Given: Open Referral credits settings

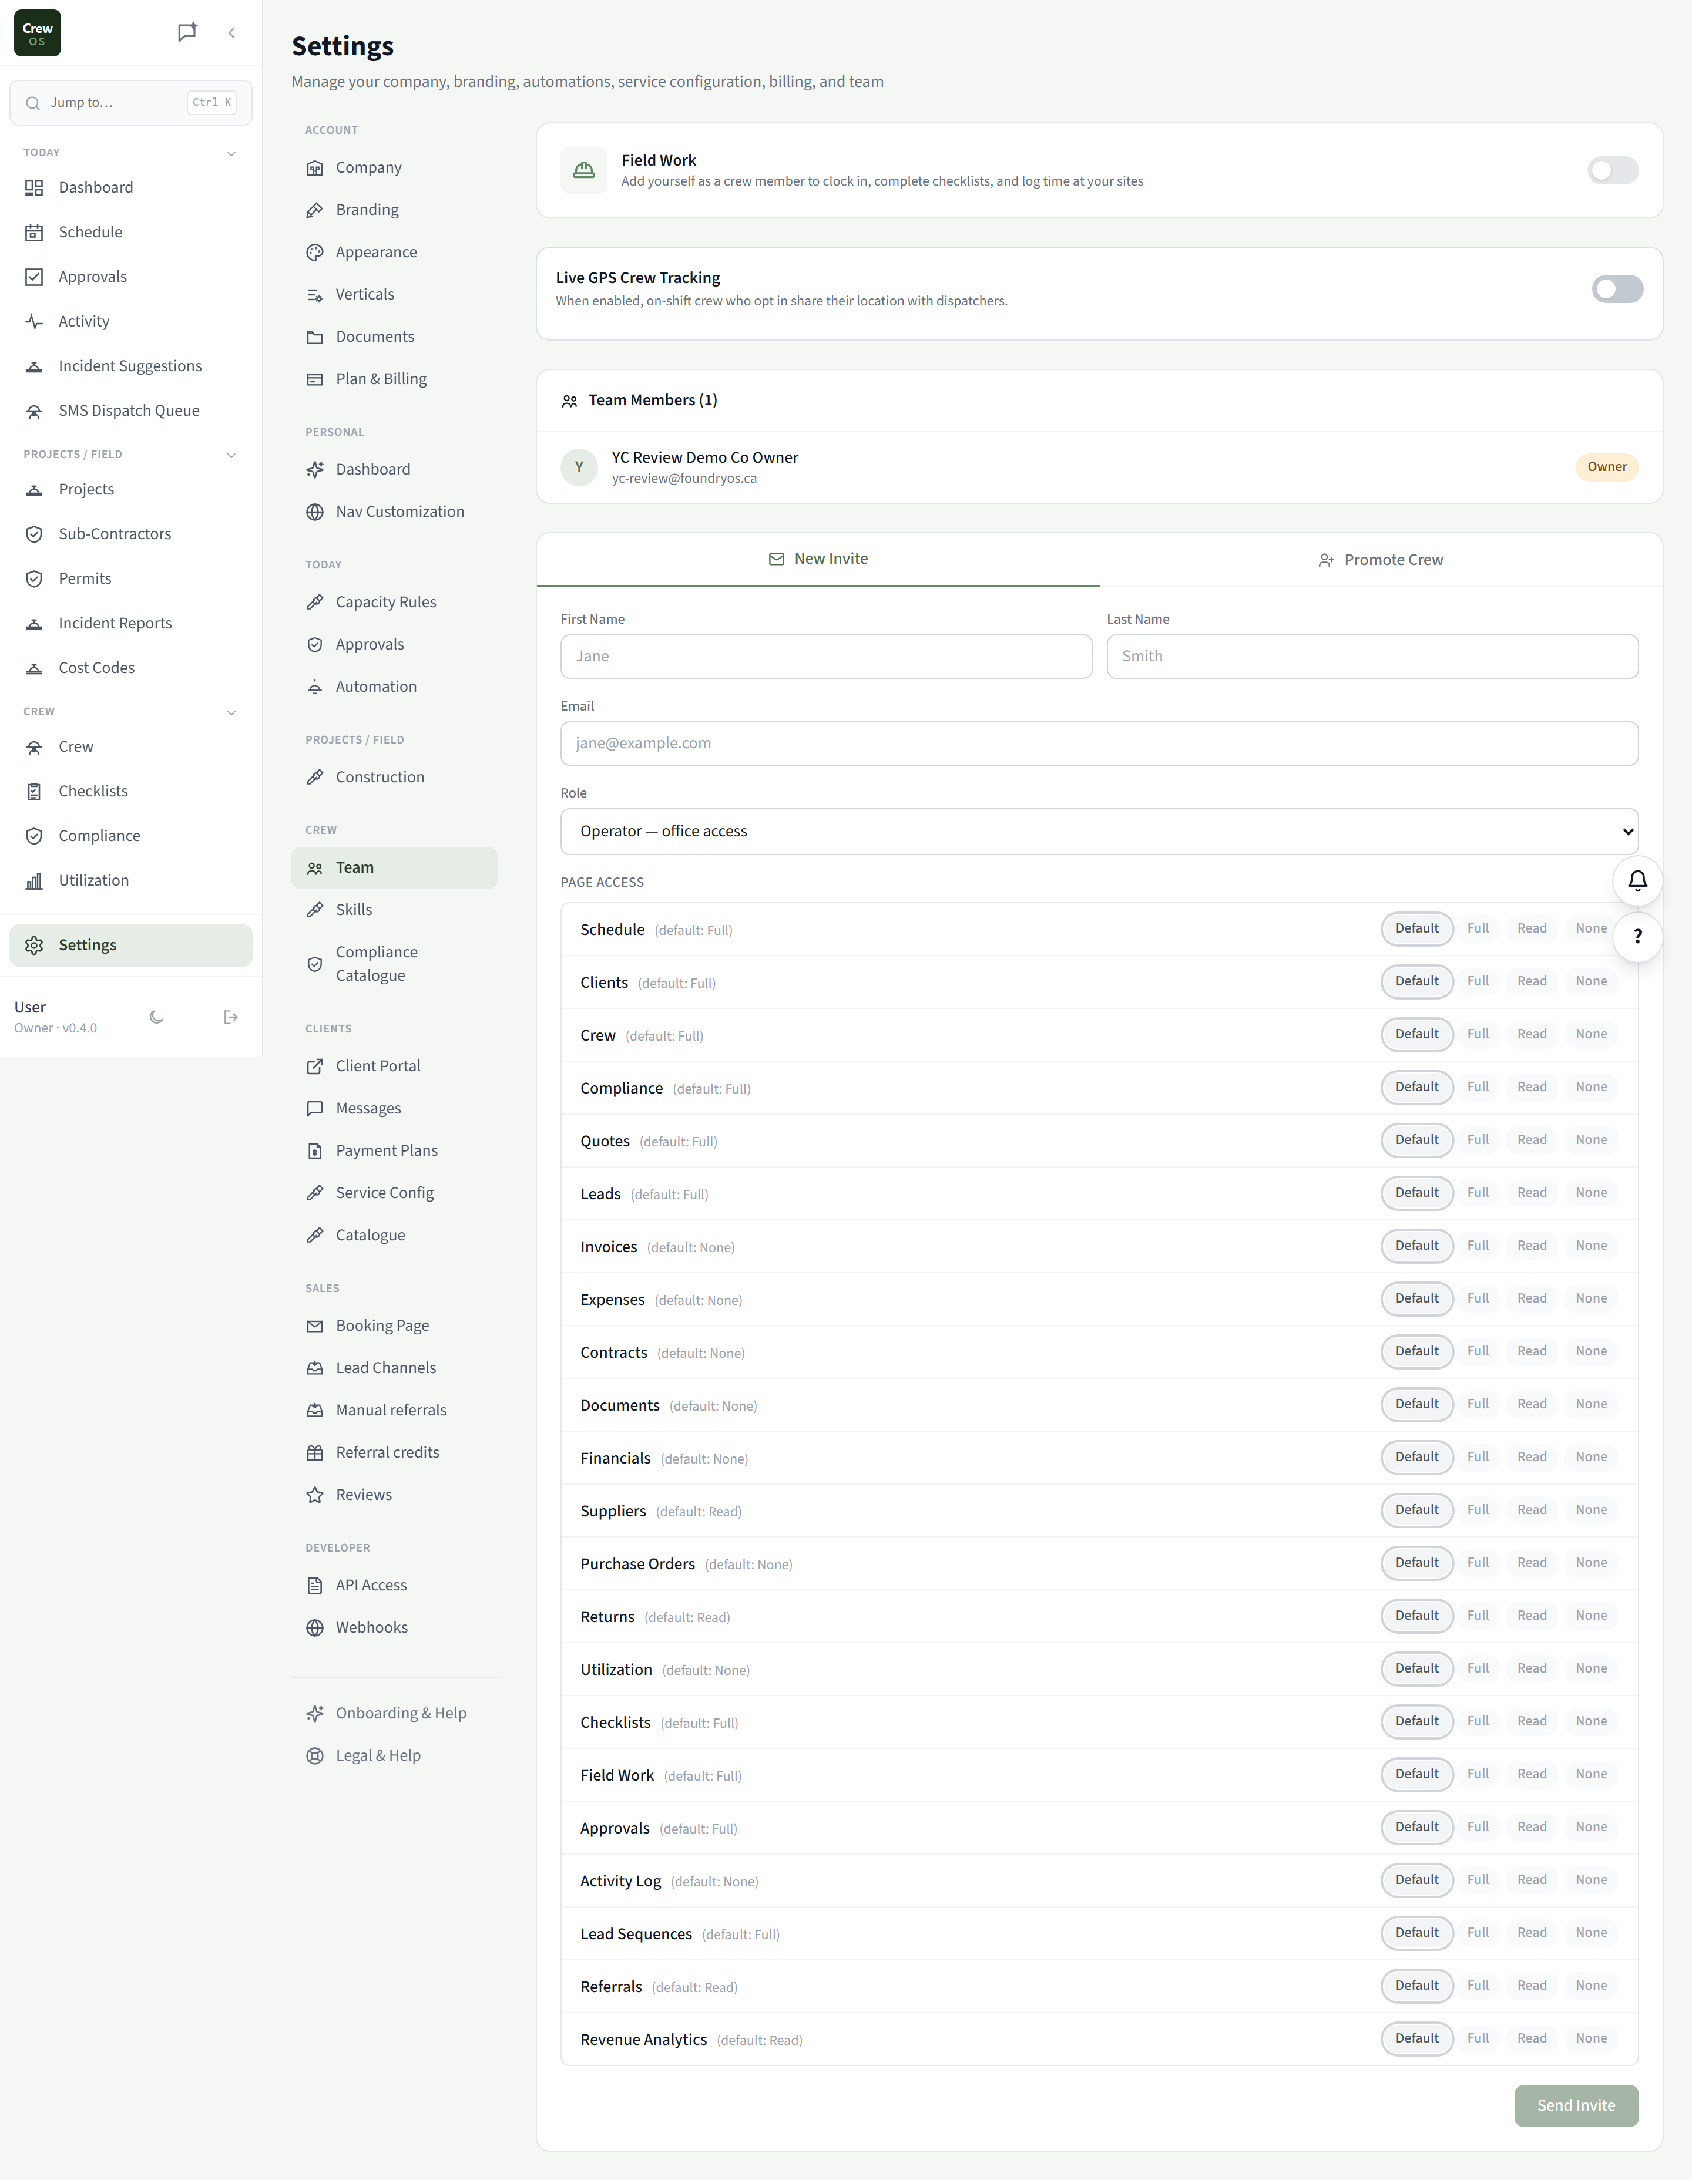Looking at the screenshot, I should tap(395, 1454).
